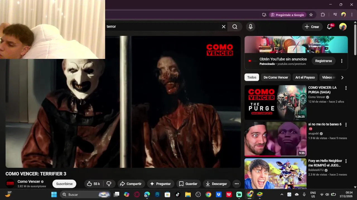
Task: Open more actions ellipsis under the video
Action: 237,184
